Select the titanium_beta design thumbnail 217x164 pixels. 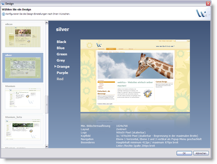[23, 130]
